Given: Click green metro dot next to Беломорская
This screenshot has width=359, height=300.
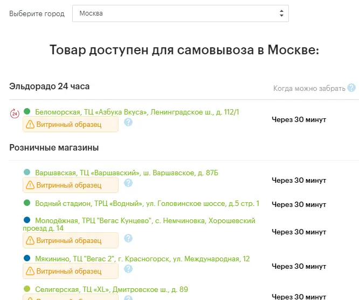Looking at the screenshot, I should point(27,111).
